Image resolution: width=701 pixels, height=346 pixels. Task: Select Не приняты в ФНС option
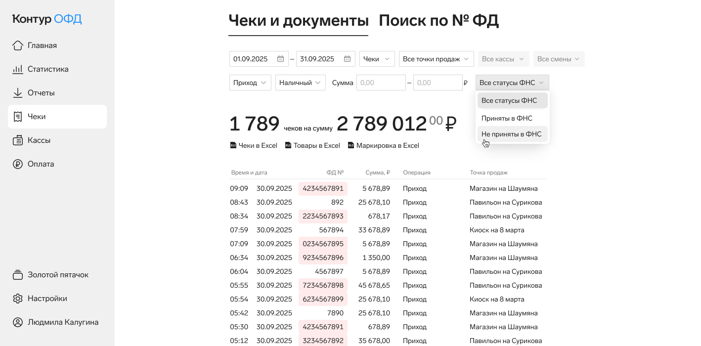512,134
